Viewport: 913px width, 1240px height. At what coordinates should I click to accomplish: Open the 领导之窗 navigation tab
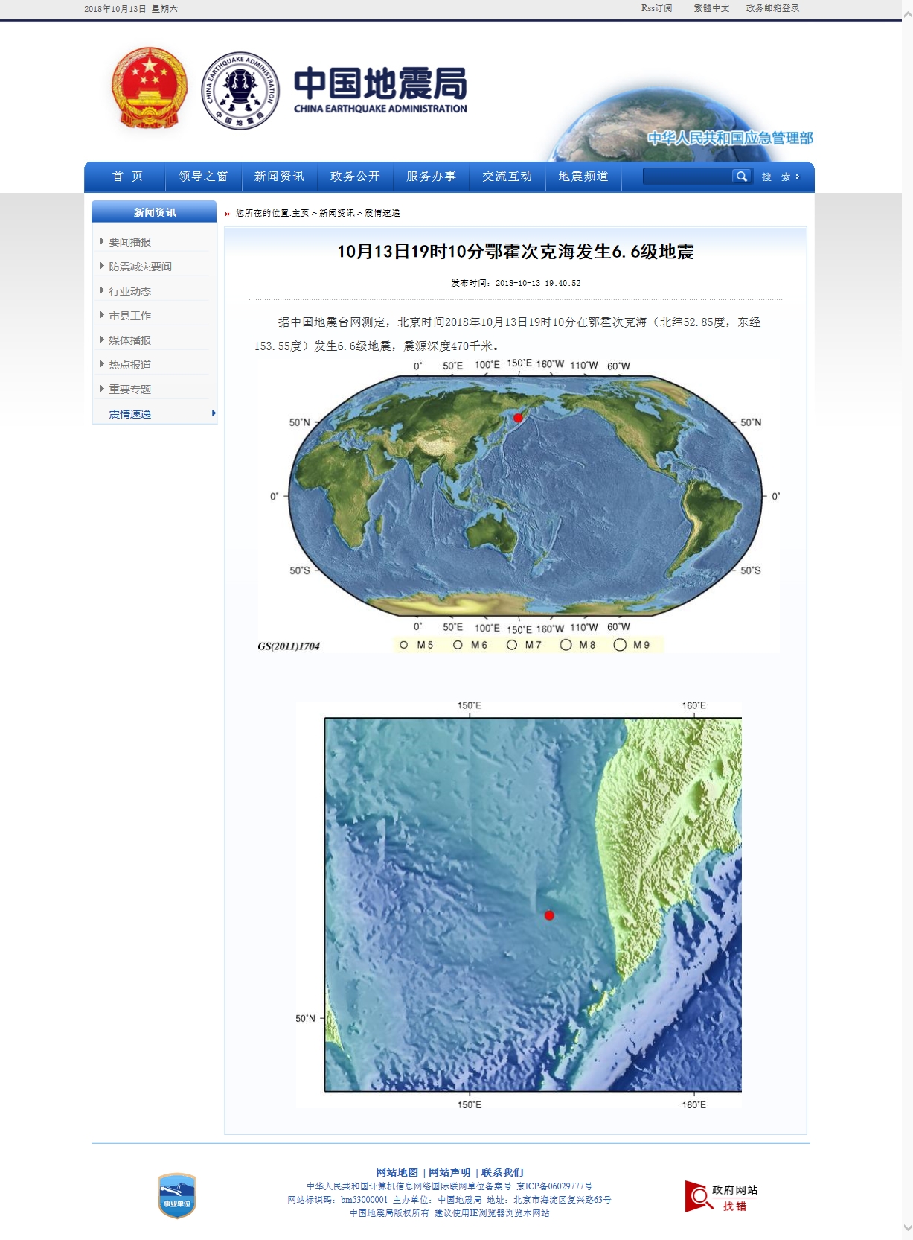tap(203, 177)
